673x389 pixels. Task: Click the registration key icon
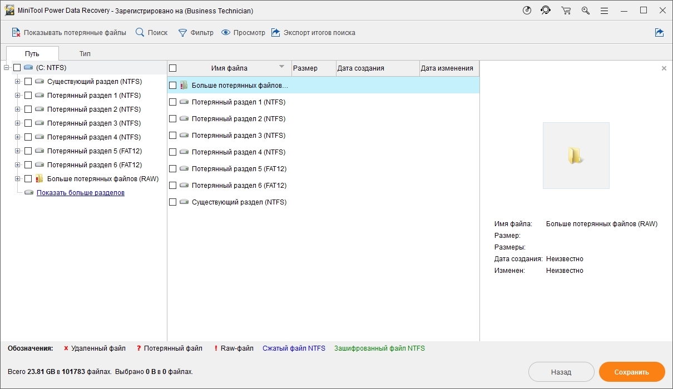[x=585, y=11]
